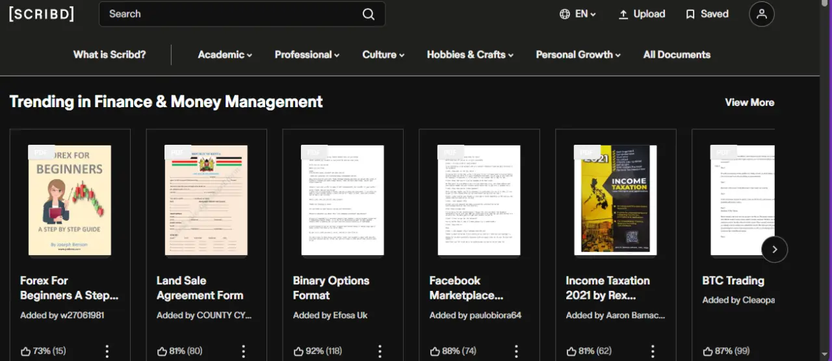Open the Binary Options Format thumbnail
Screen dimensions: 832x361
(x=343, y=201)
